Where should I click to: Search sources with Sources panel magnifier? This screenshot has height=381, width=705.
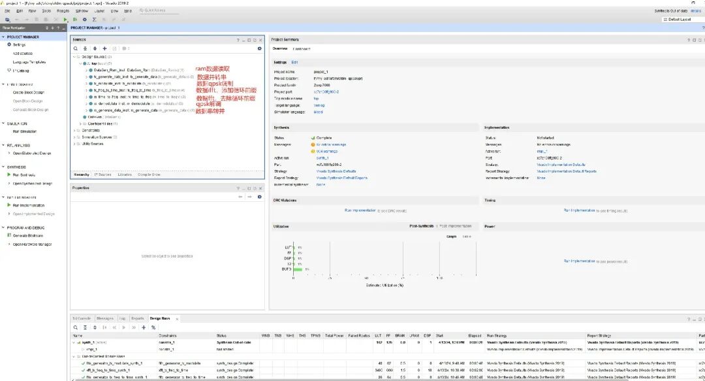point(76,48)
